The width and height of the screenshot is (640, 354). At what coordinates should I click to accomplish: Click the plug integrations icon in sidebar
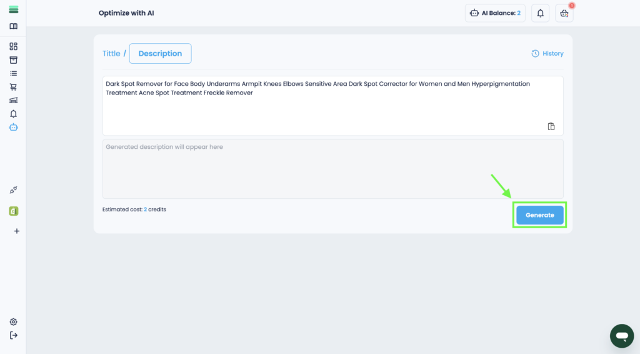pyautogui.click(x=13, y=190)
